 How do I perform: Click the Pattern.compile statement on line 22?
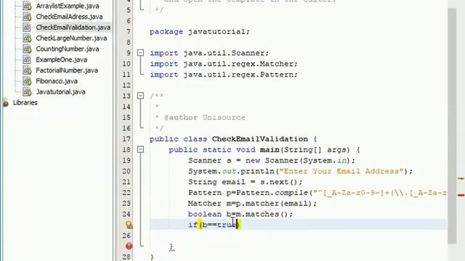tap(318, 193)
